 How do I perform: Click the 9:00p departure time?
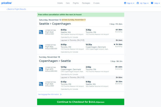64,45
